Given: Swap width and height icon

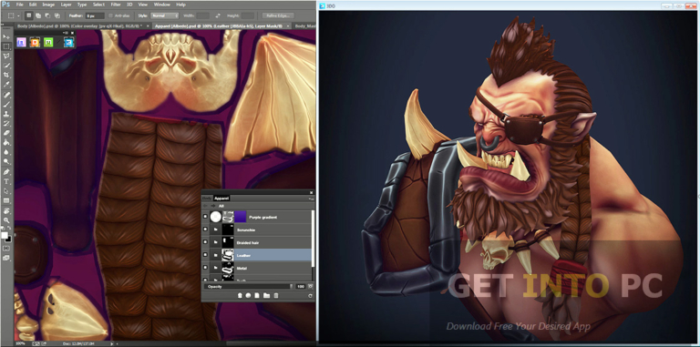Looking at the screenshot, I should pos(219,15).
